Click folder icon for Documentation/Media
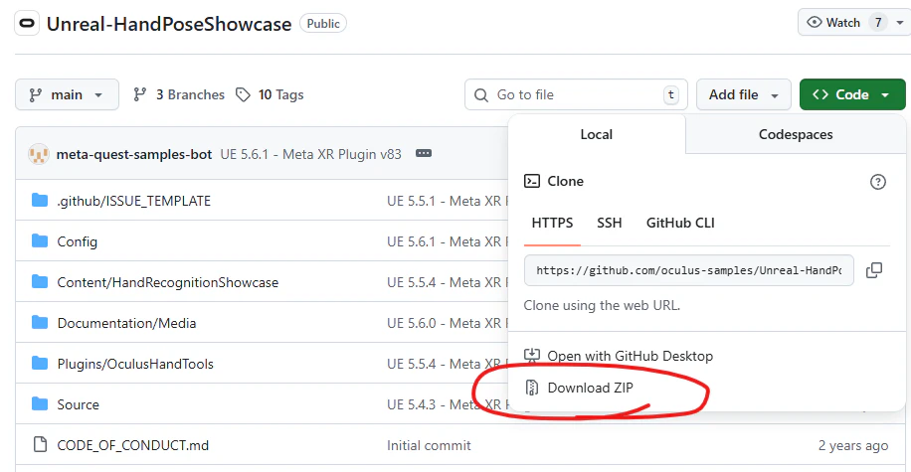The width and height of the screenshot is (911, 472). [x=40, y=322]
